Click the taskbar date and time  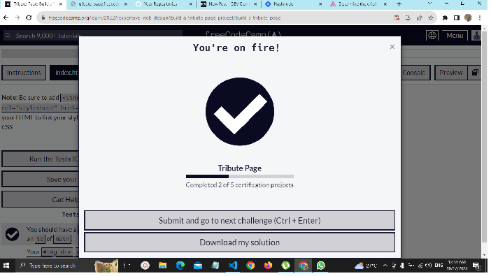tap(457, 266)
